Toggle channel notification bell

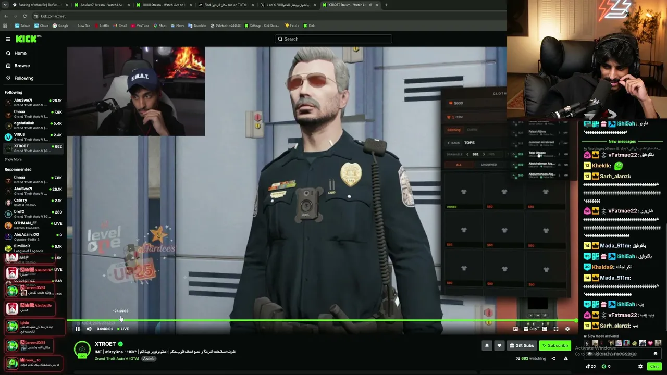point(487,346)
